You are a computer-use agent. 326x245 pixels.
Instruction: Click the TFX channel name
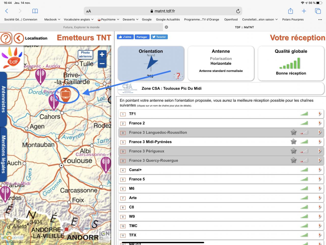133,235
